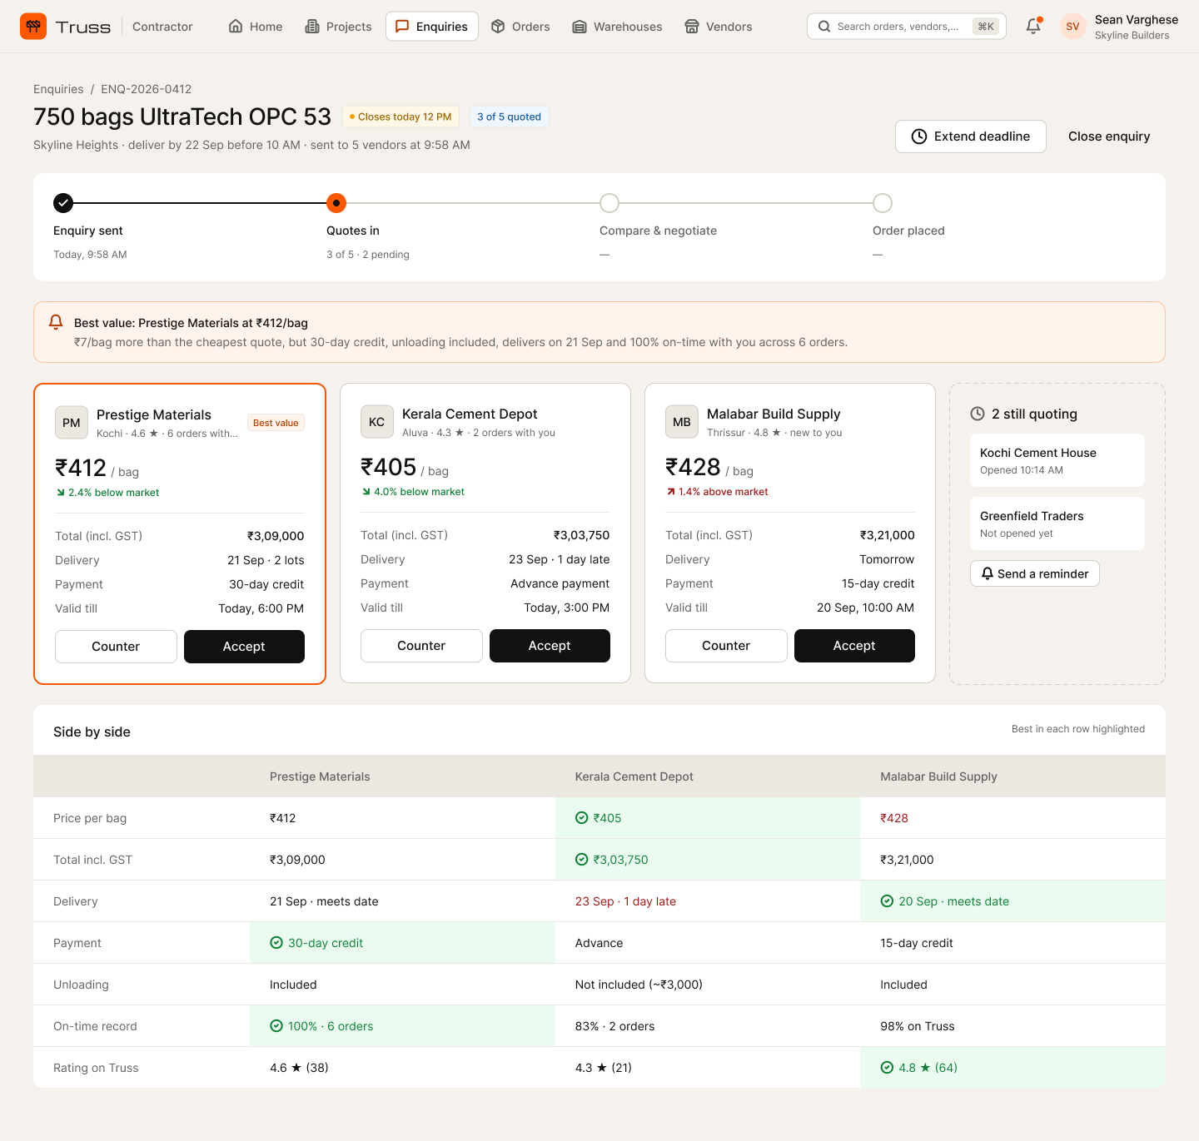Go to the Home tab
Viewport: 1199px width, 1141px height.
256,27
